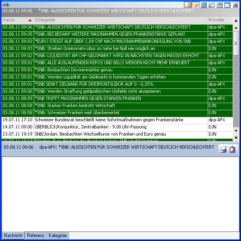Click the search magnifier icon in the title bar

188,5
